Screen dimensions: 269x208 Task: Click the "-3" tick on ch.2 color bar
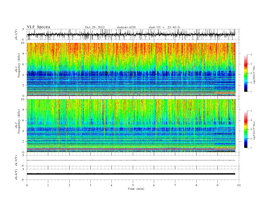[251, 111]
